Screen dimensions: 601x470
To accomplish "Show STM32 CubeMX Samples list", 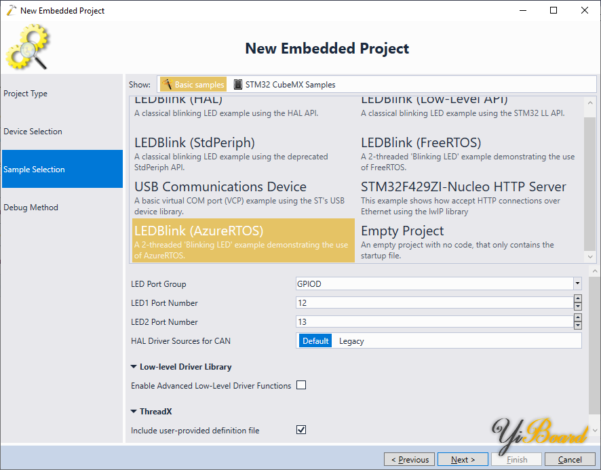I will [x=284, y=84].
